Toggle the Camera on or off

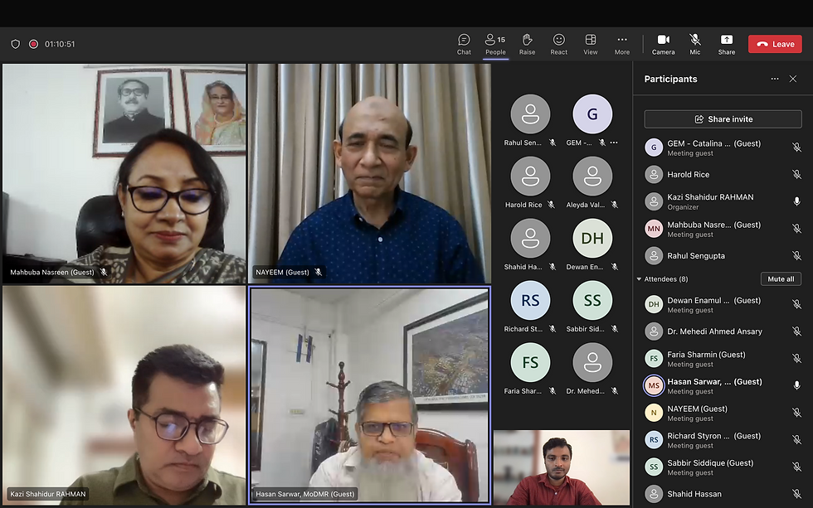tap(663, 45)
